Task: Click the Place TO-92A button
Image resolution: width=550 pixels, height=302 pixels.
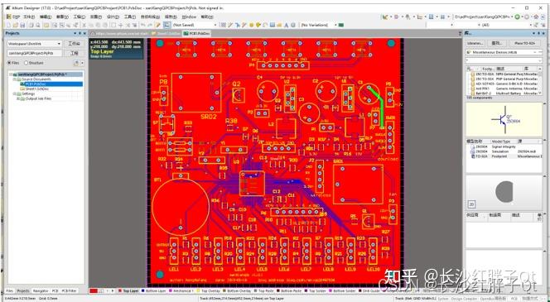Action: coord(525,43)
